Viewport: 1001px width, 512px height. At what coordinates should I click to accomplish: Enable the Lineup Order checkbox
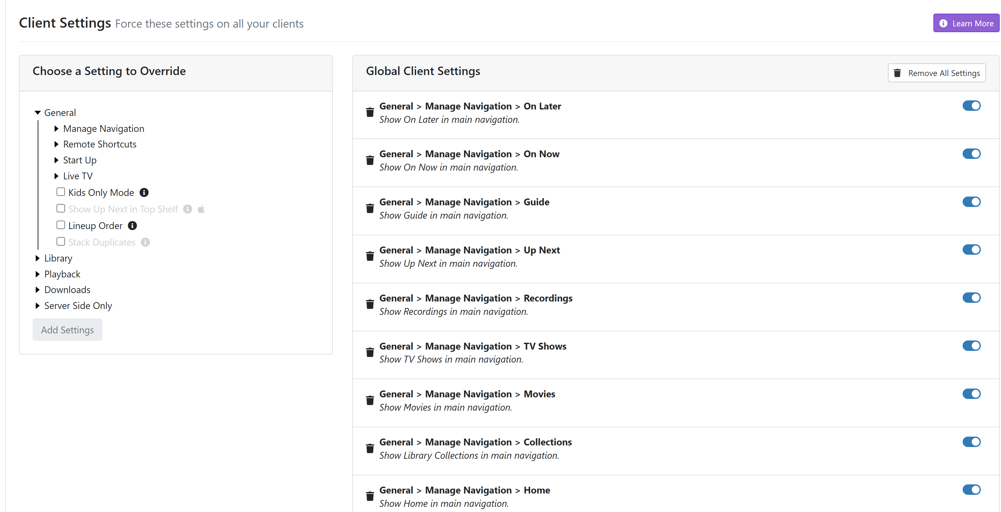[x=61, y=225]
